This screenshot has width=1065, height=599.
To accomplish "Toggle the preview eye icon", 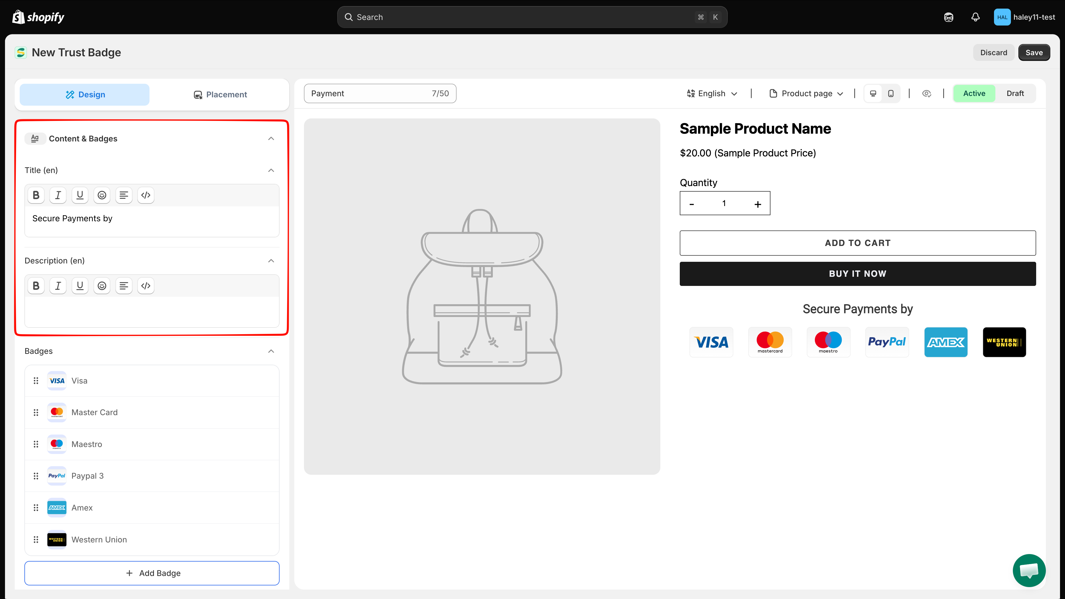I will coord(927,93).
